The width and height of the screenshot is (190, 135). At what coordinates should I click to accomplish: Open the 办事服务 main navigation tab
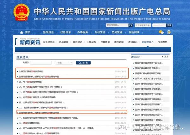click(x=83, y=32)
